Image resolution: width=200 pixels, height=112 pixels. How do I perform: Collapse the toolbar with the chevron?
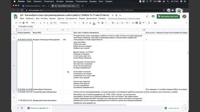[187, 23]
